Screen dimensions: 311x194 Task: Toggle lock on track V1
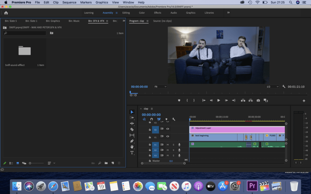pyautogui.click(x=150, y=136)
